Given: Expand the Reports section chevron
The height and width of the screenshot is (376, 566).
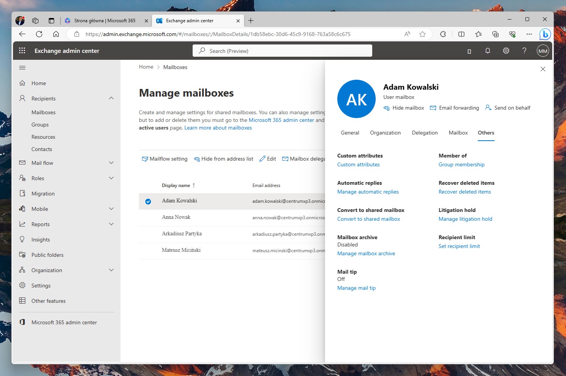Looking at the screenshot, I should click(111, 224).
